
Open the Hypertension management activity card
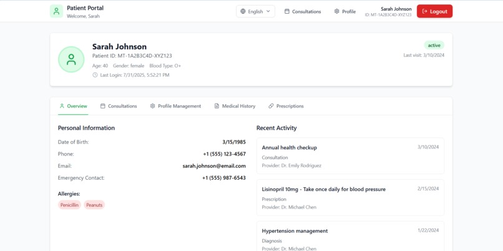coord(350,236)
